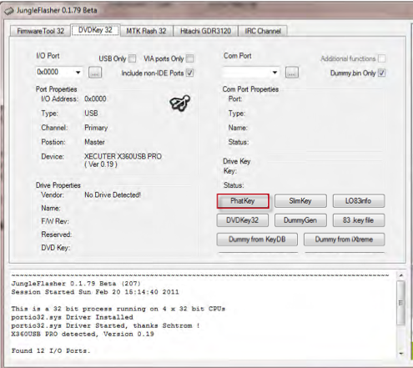Screen dimensions: 413x368
Task: Click the Type value 'USB'
Action: click(91, 113)
